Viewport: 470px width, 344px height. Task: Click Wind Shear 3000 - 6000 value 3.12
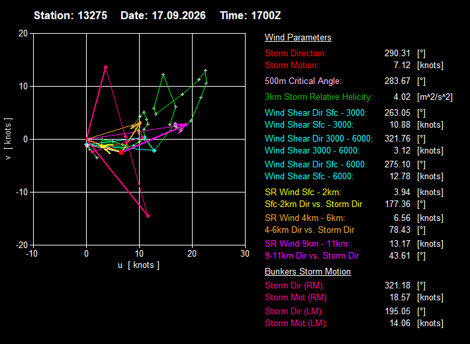point(402,151)
